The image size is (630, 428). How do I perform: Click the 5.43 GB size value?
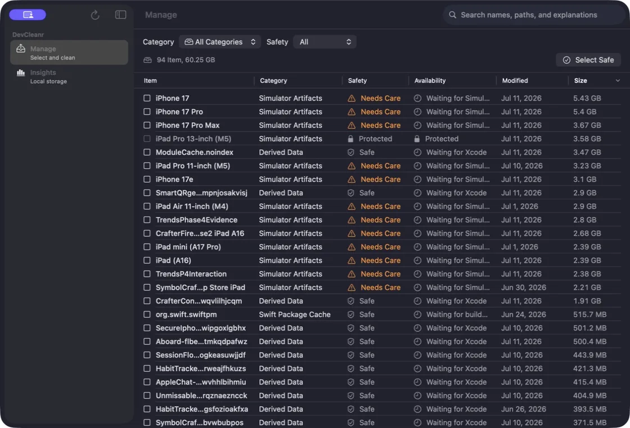tap(587, 98)
